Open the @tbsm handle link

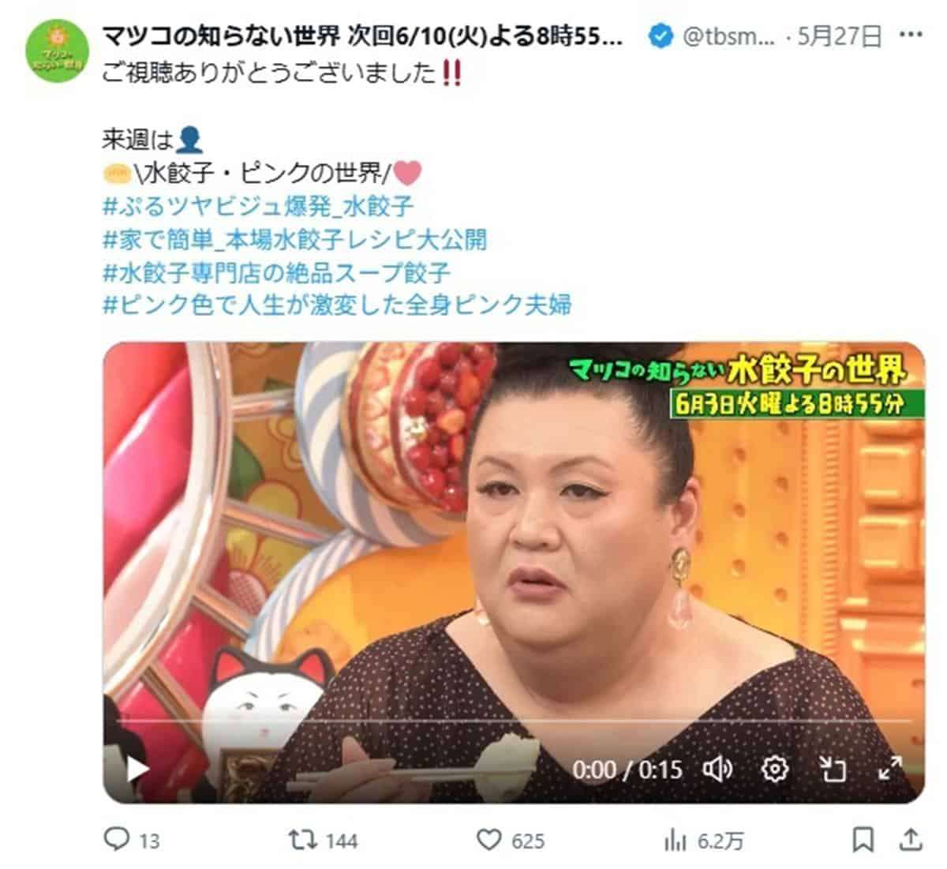pos(728,36)
